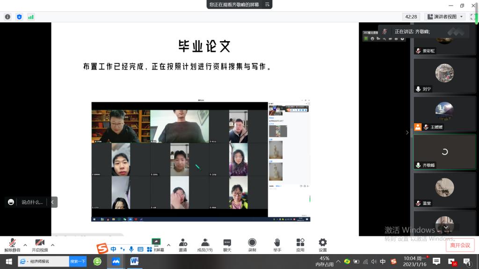Screen dimensions: 479x269
Task: Open the 成员(19) members list
Action: pyautogui.click(x=205, y=244)
